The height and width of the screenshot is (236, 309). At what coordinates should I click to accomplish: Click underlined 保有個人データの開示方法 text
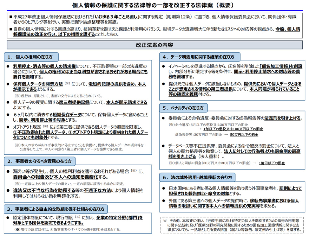[38, 84]
